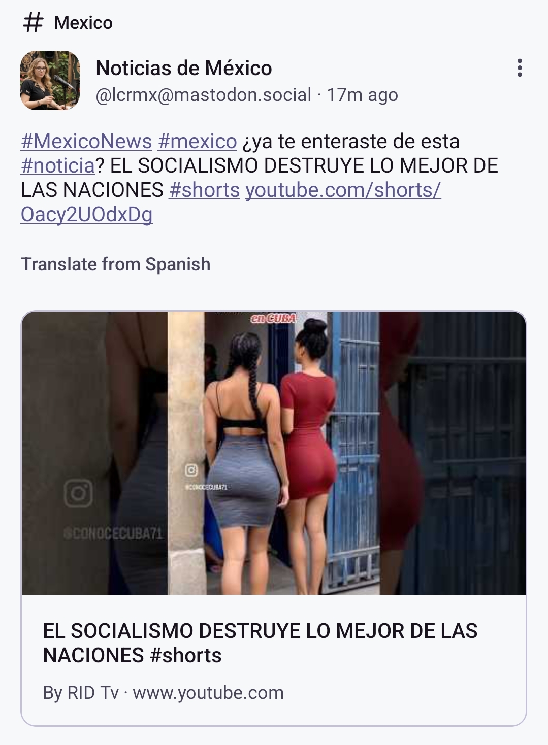Select the Noticias de México display name
Image resolution: width=548 pixels, height=745 pixels.
184,68
